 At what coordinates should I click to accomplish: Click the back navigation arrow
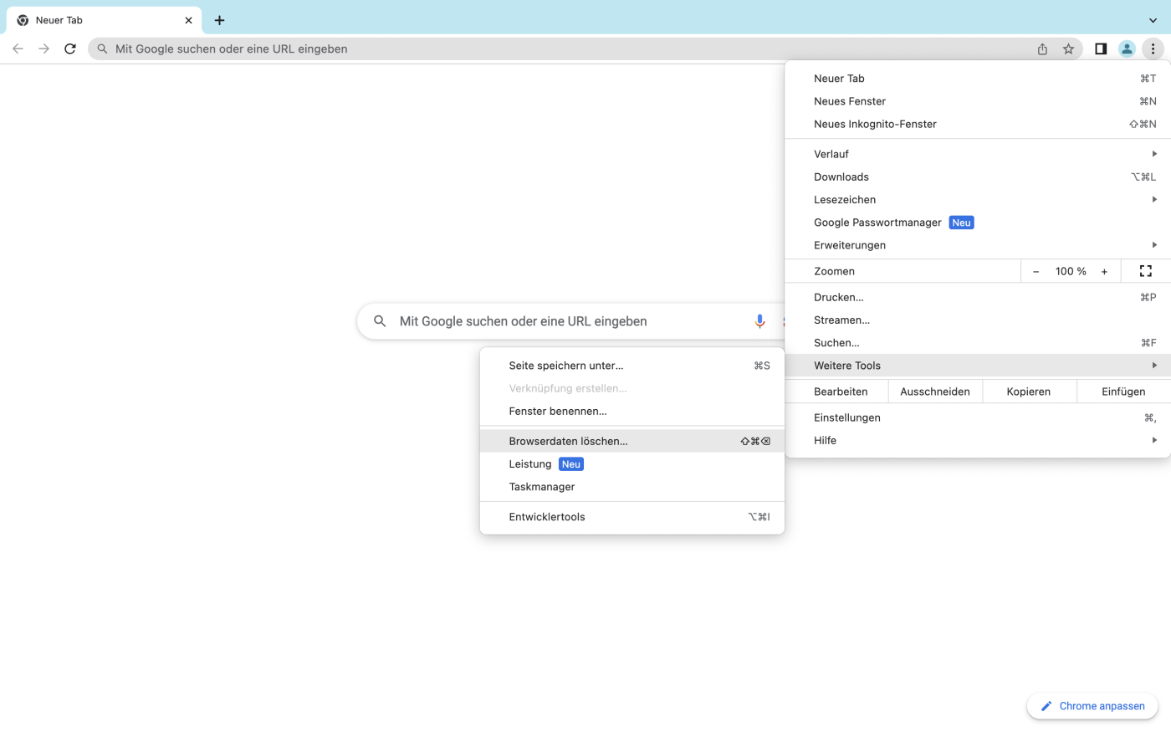pos(18,49)
